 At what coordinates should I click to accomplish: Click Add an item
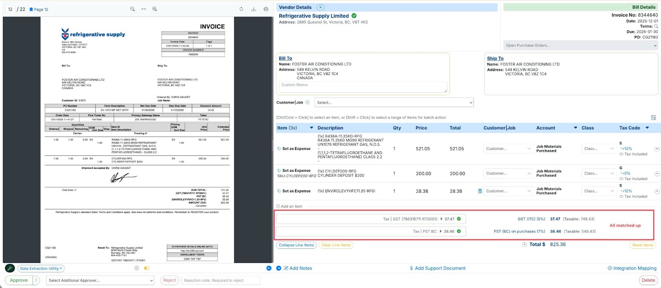(x=289, y=206)
